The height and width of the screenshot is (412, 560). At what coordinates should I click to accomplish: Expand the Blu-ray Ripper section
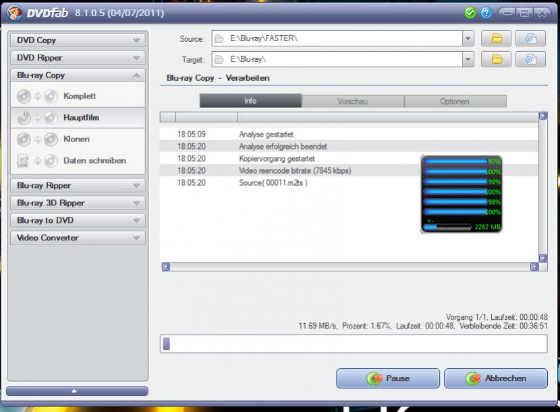[x=78, y=185]
